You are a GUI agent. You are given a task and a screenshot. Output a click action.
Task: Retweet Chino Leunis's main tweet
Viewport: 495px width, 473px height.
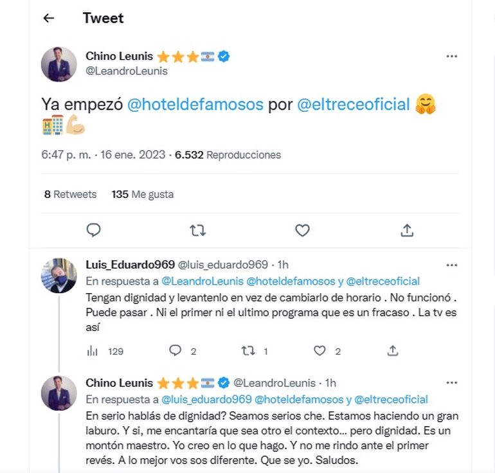(198, 230)
